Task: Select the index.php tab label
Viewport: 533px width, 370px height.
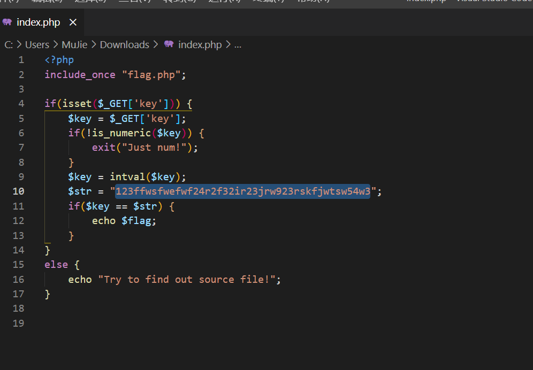Action: pos(39,22)
